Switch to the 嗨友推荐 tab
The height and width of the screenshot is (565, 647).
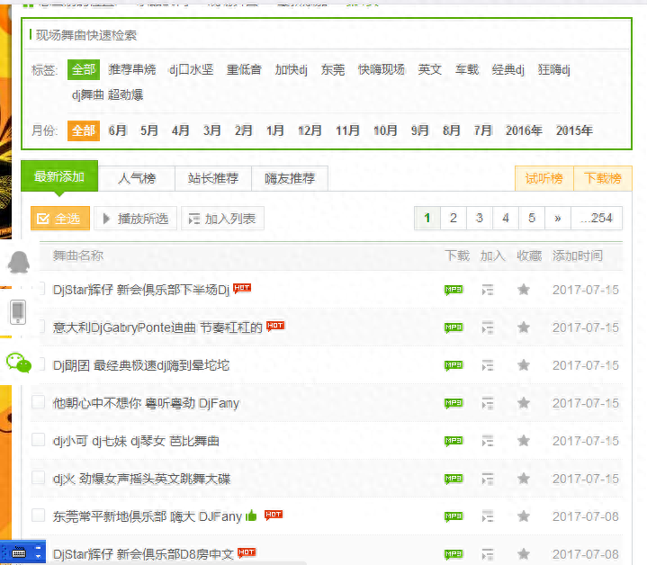pos(290,178)
